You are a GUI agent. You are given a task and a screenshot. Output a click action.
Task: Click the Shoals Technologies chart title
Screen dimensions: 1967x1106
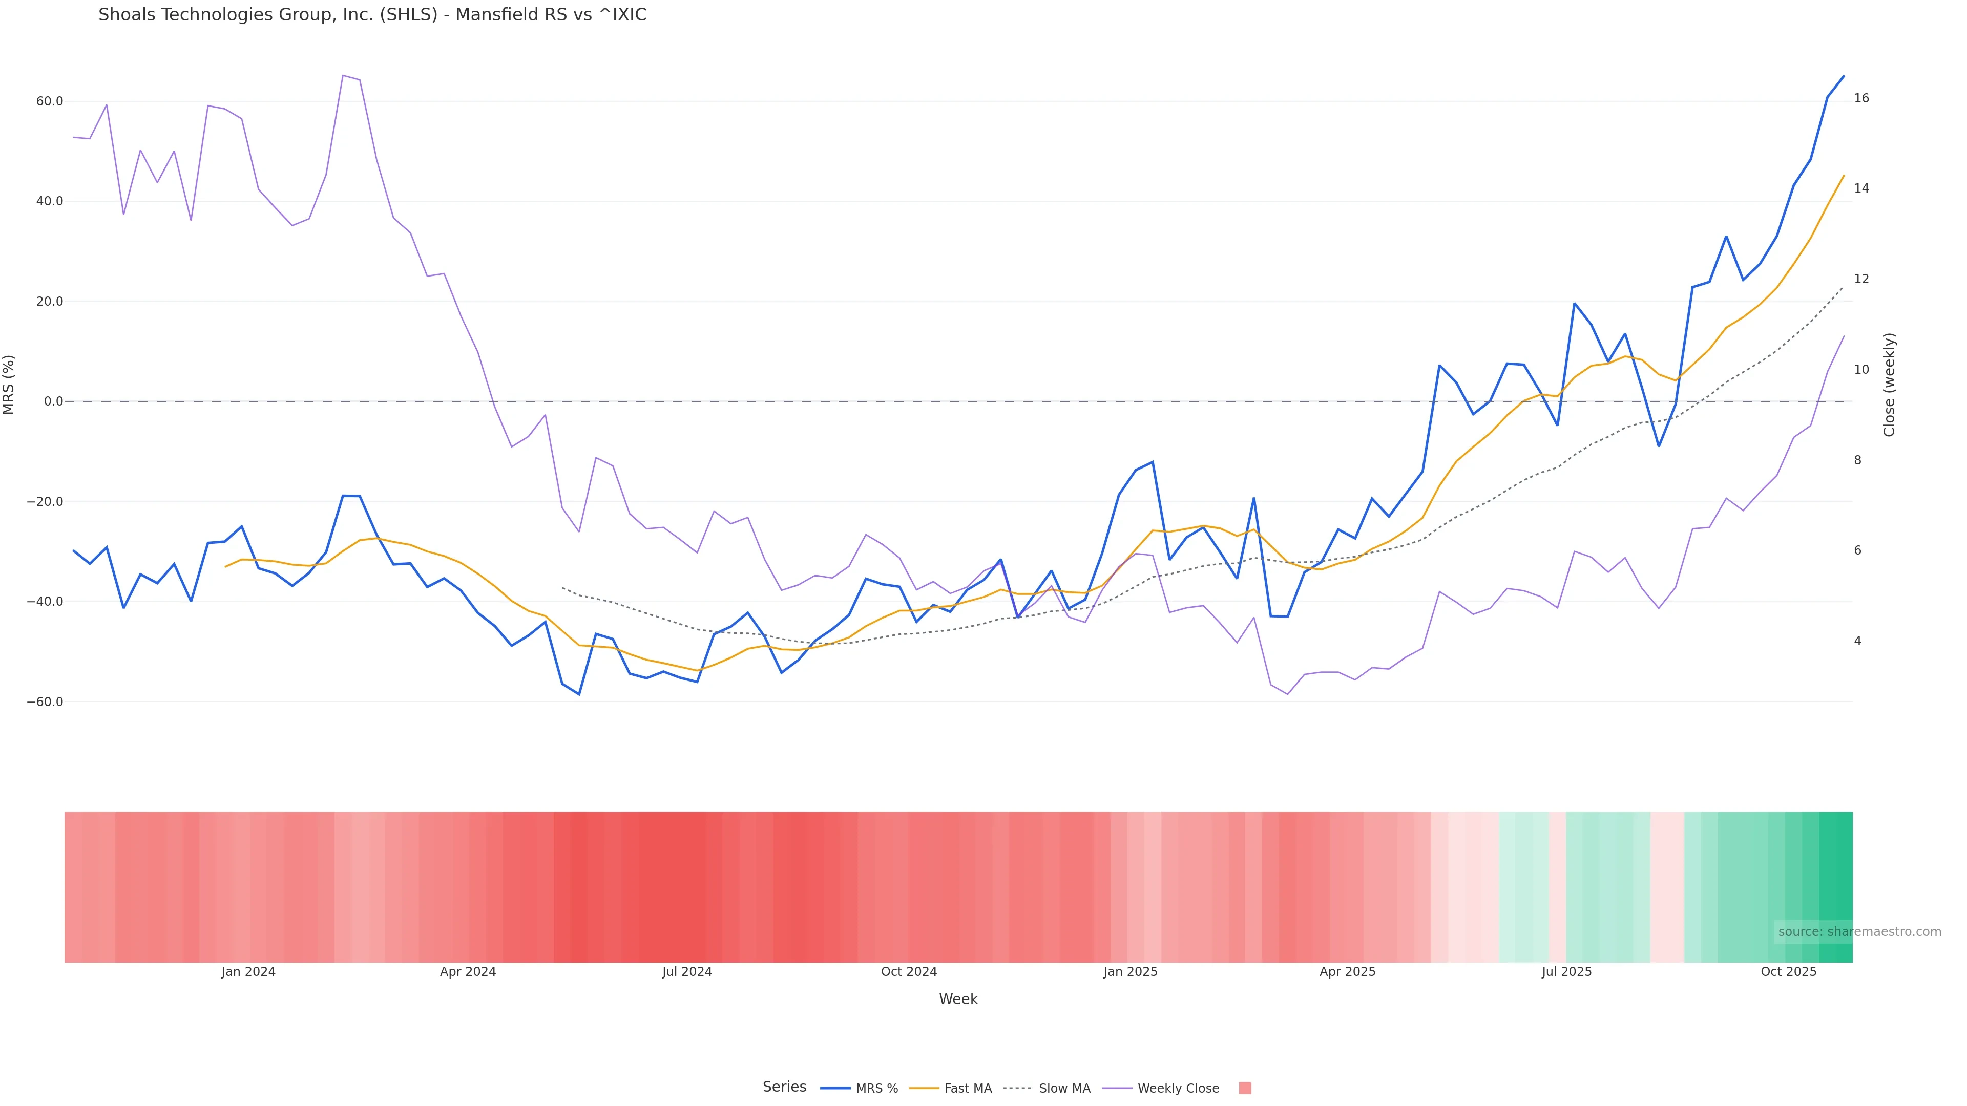(372, 15)
